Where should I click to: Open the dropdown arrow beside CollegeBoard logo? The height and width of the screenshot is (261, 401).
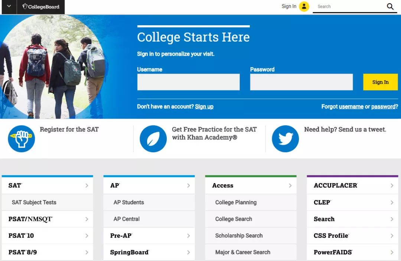click(9, 6)
